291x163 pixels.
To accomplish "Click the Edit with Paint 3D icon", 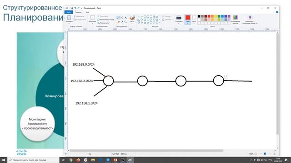I will (250, 17).
